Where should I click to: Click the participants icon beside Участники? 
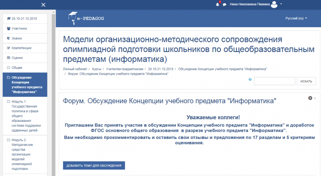point(9,29)
